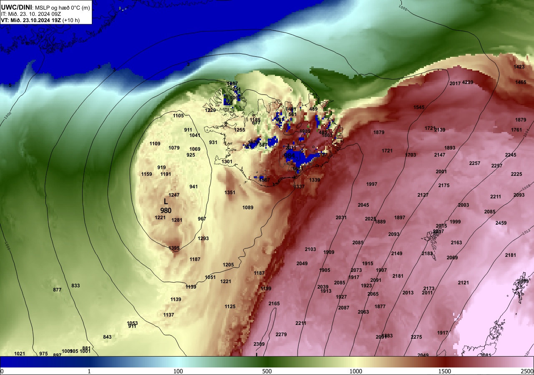The width and height of the screenshot is (534, 375).
Task: Click the height value '1465'
Action: [x=521, y=83]
